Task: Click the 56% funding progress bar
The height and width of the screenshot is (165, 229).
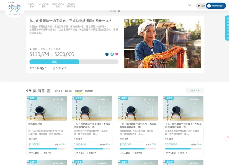Action: (74, 62)
